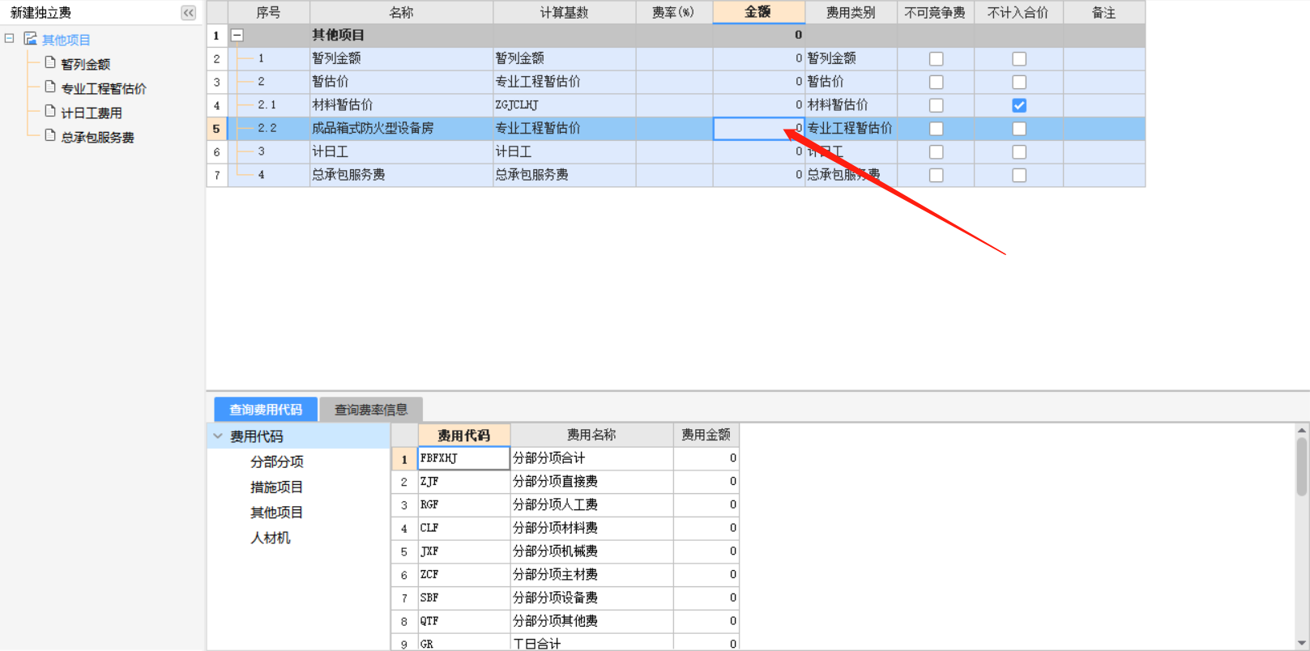Click 费率 cell of 计日工 row

click(674, 151)
